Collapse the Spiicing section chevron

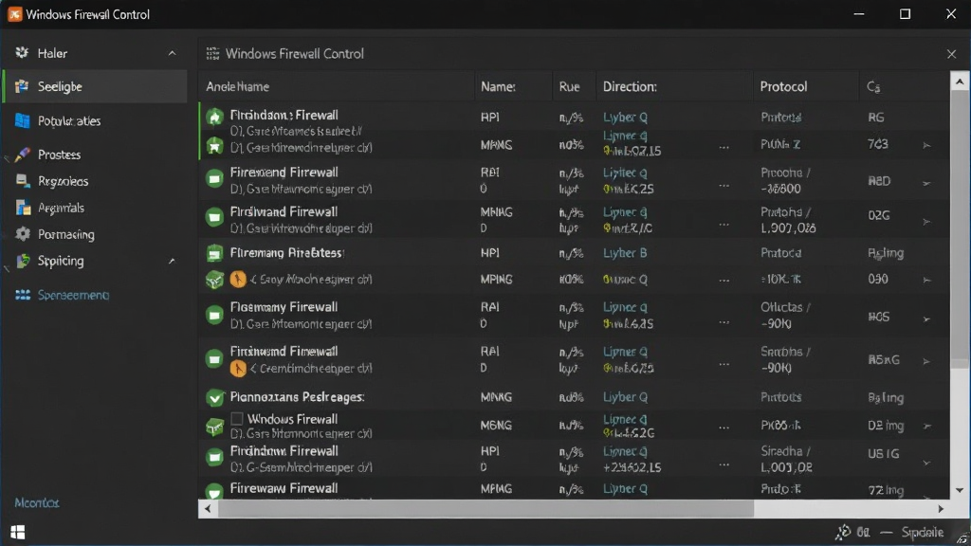pyautogui.click(x=173, y=262)
